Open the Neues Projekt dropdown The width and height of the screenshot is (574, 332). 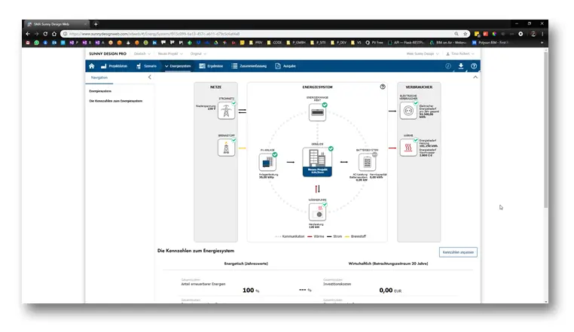coord(170,53)
